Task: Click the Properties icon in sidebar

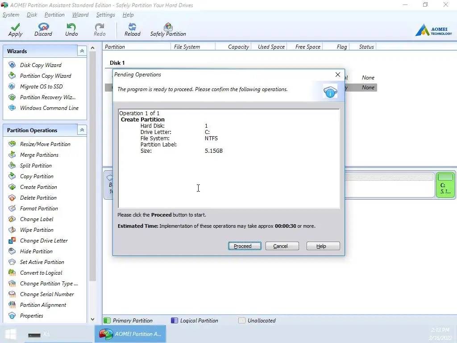Action: click(12, 316)
